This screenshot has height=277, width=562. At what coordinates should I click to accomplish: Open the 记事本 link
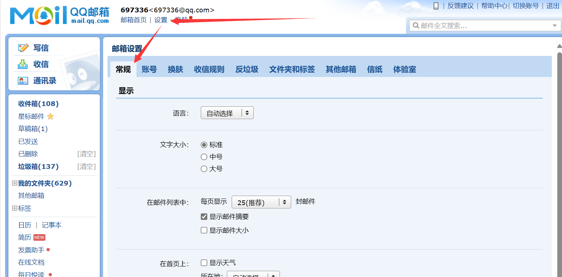point(52,225)
